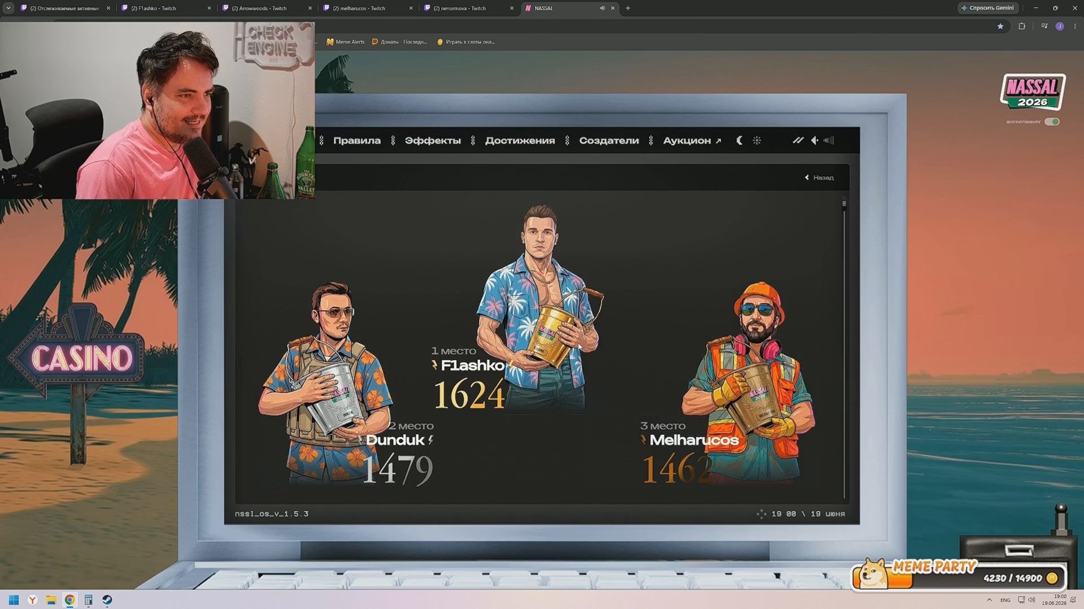The width and height of the screenshot is (1084, 609).
Task: Click the 19 00 \ 19 июня clock
Action: click(x=808, y=514)
